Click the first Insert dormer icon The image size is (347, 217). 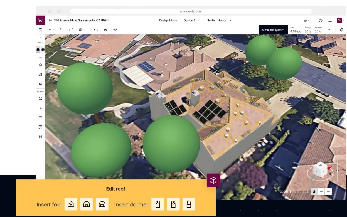tap(158, 204)
